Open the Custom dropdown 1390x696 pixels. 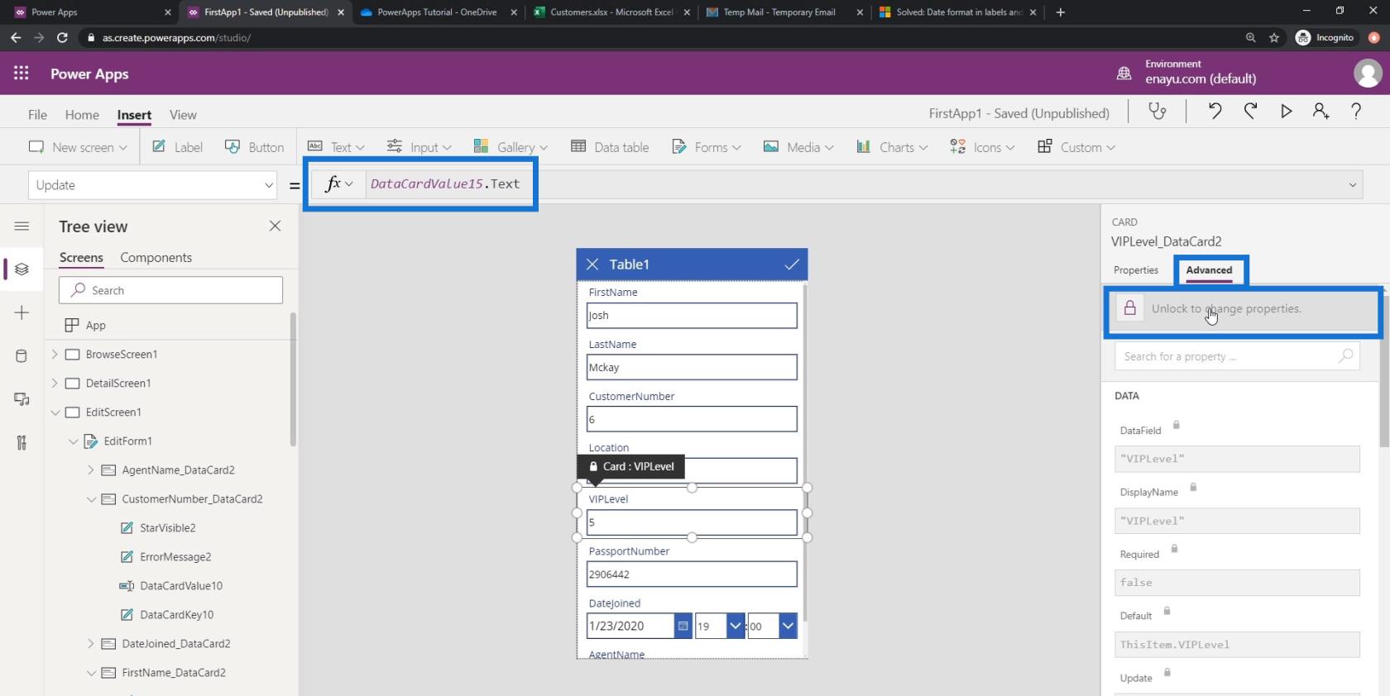coord(1076,146)
